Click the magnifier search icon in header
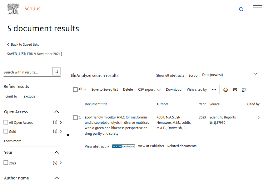 point(241,9)
